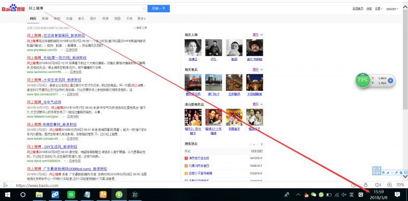The width and height of the screenshot is (408, 201).
Task: Open the green S app on taskbar
Action: [x=71, y=194]
